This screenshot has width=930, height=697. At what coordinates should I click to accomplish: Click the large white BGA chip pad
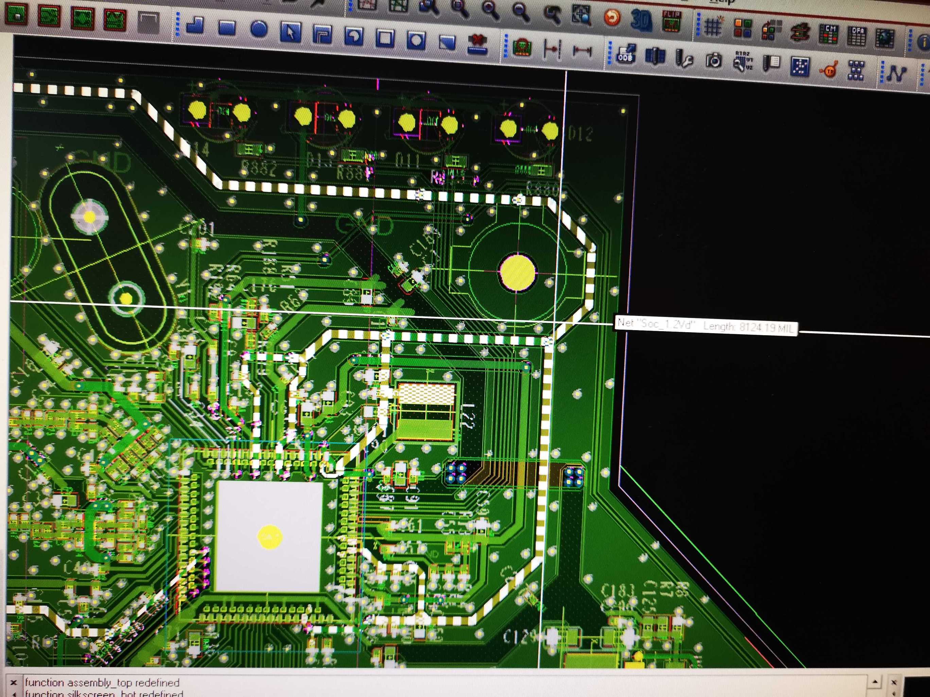point(269,537)
